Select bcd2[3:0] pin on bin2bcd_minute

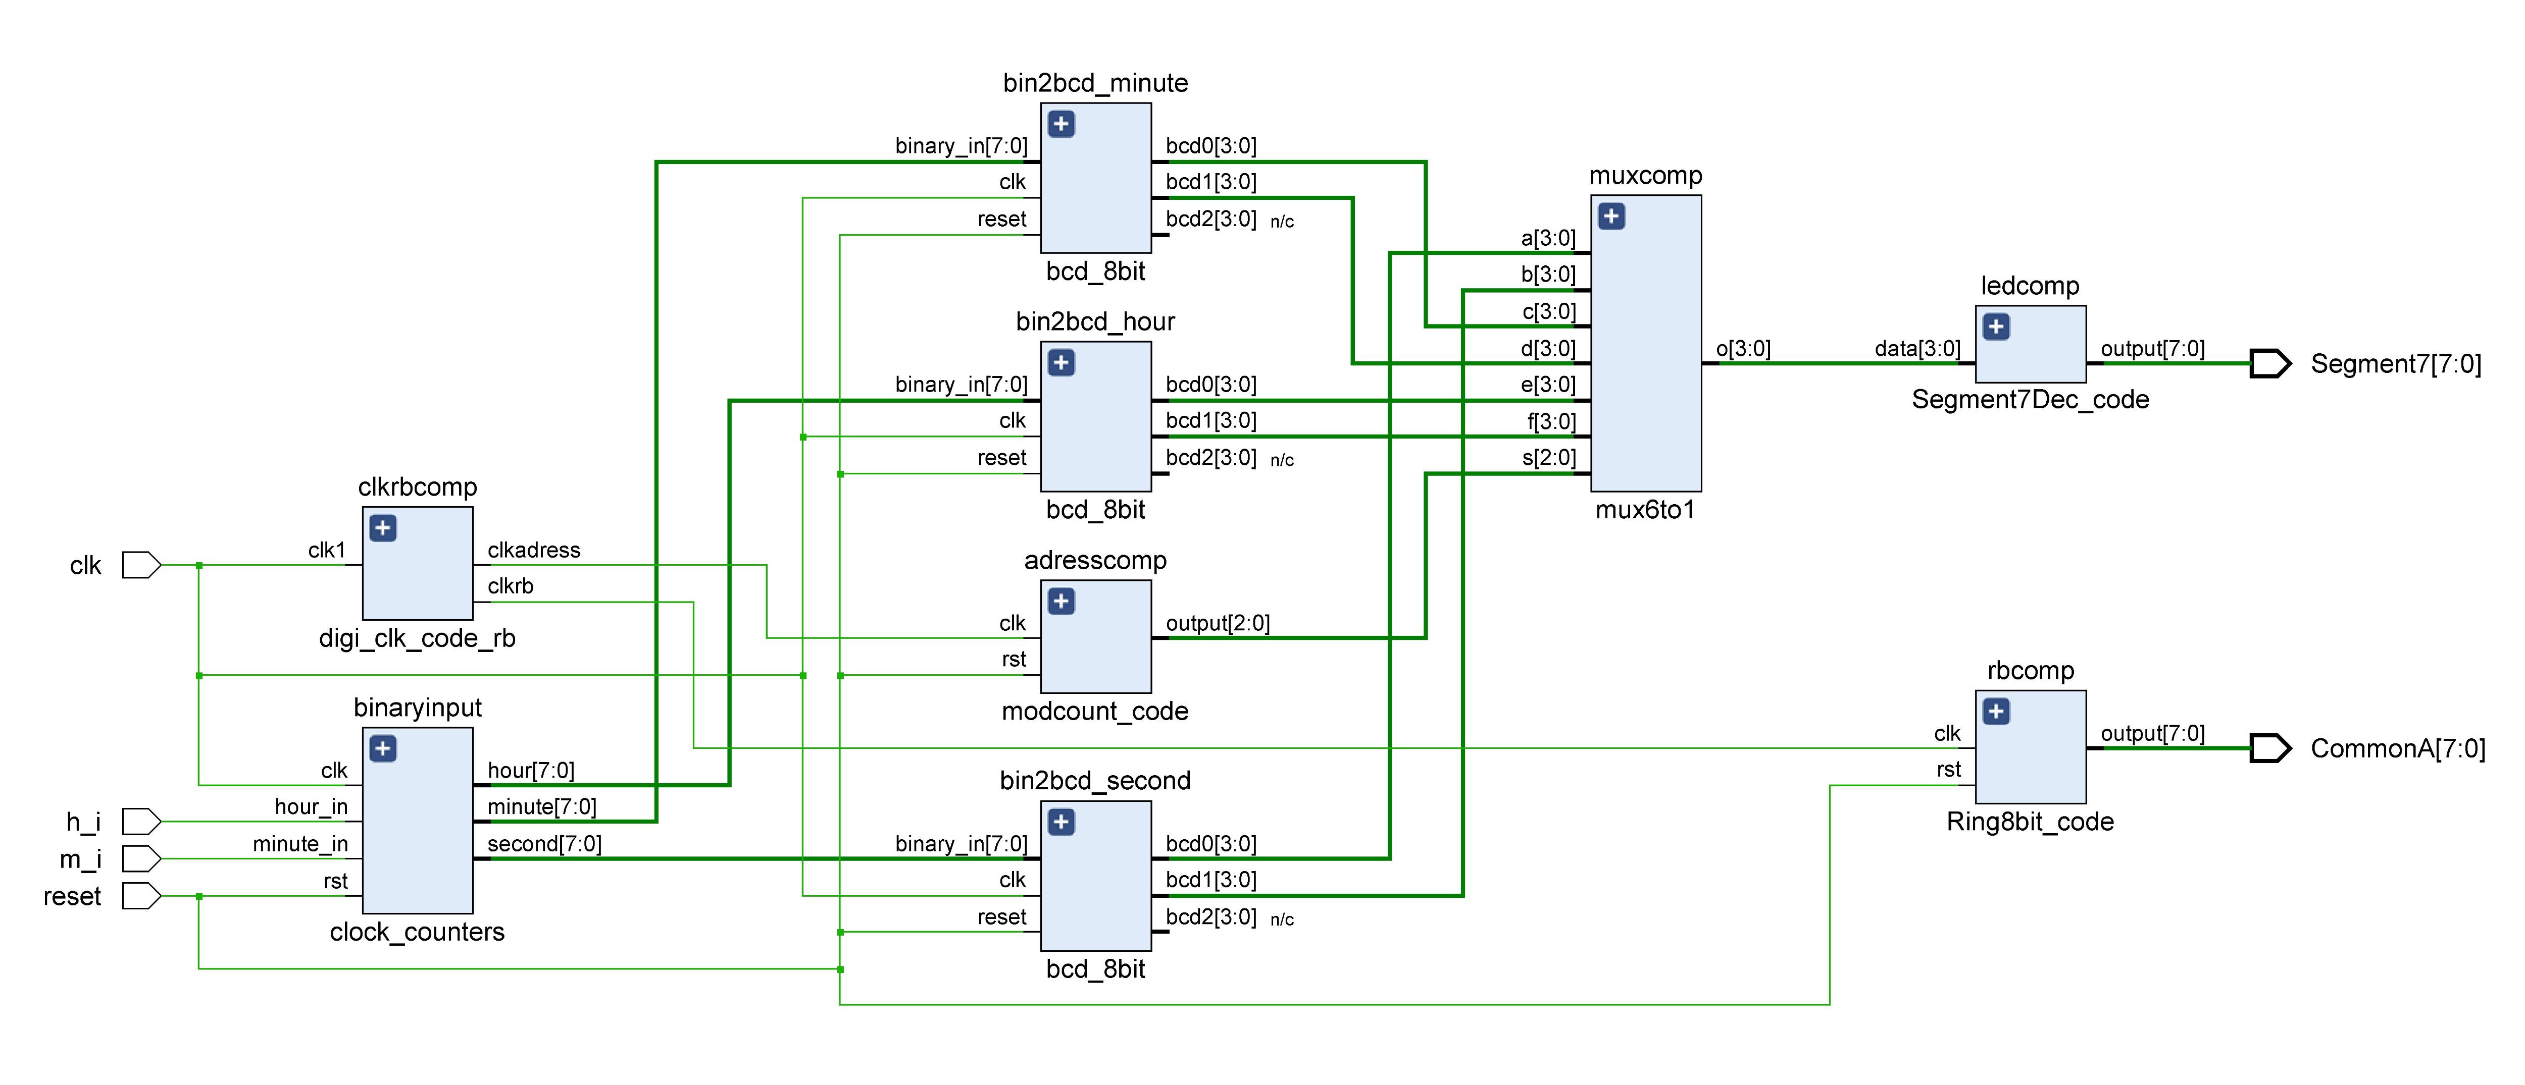(x=1210, y=220)
